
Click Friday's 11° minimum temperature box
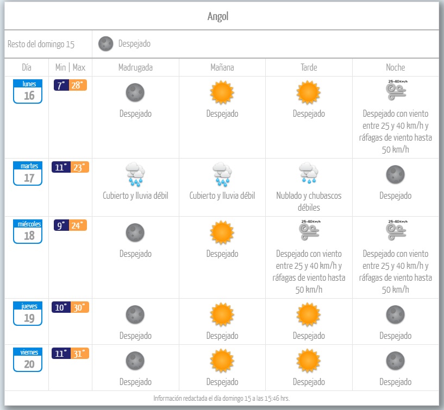click(60, 354)
